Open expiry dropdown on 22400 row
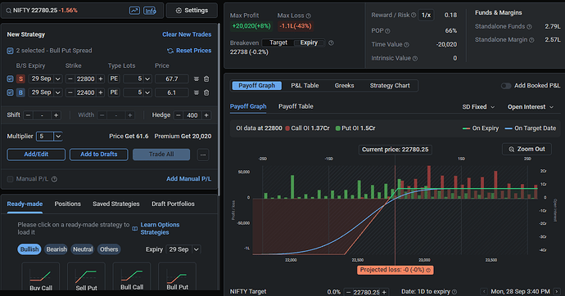 tap(45, 92)
